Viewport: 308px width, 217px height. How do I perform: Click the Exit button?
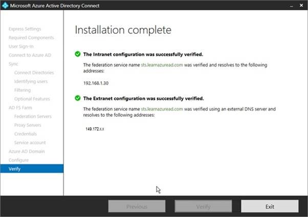[270, 206]
